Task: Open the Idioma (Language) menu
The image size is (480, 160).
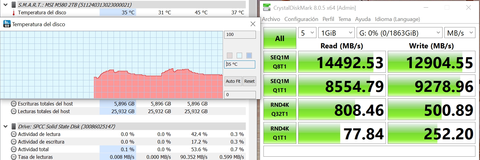Action: tap(397, 19)
